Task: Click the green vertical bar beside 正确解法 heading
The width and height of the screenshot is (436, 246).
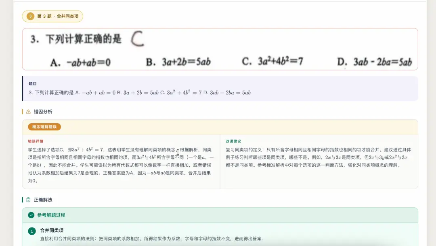Action: coord(22,200)
